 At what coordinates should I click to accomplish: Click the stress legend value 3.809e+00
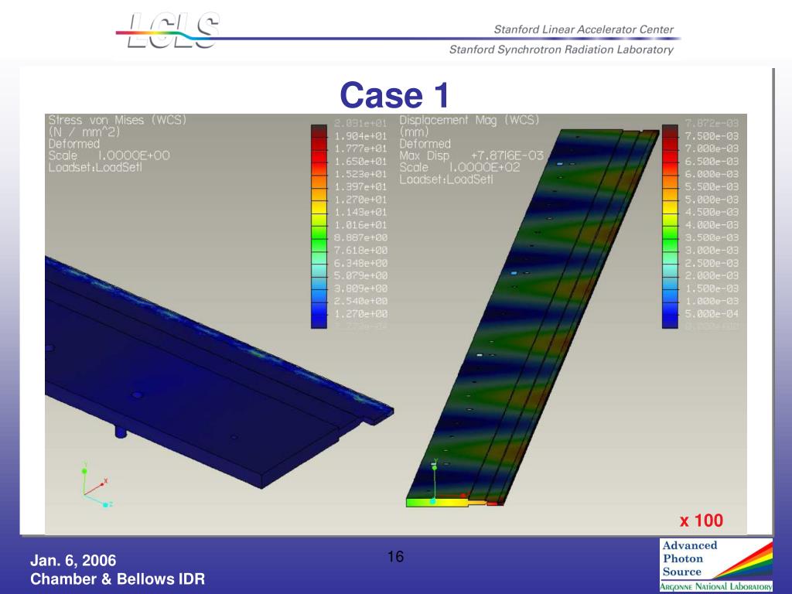click(x=360, y=289)
